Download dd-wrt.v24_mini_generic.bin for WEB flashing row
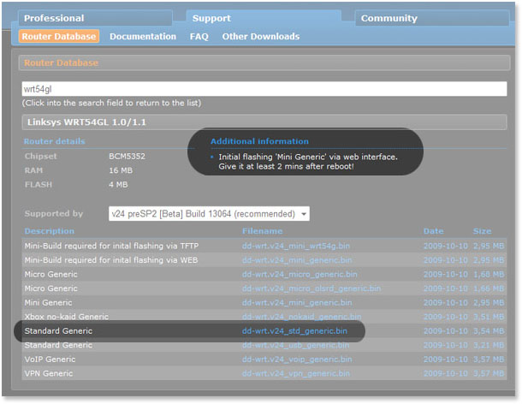 pos(297,260)
